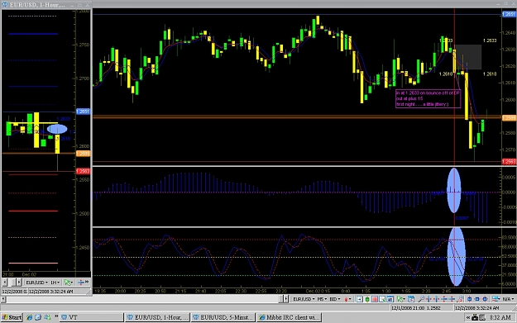Click the blue calendar-style icon beside cursor tool
Screen dimensions: 517x323
pos(411,299)
